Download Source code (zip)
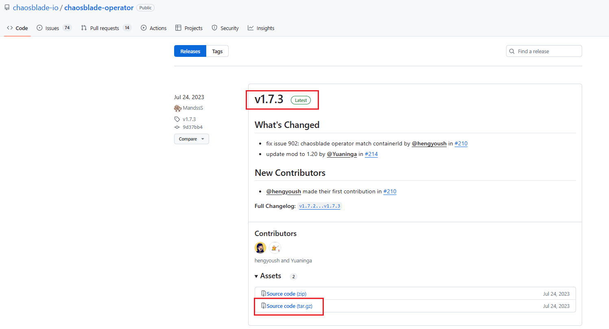 (x=286, y=294)
